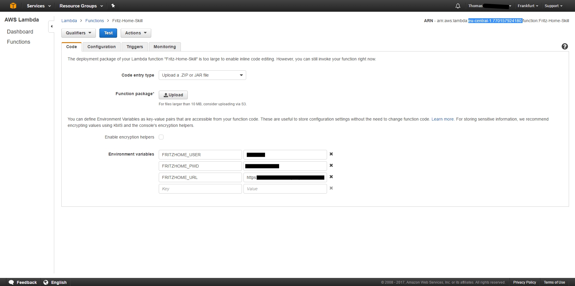Open the Frankfurt region dropdown
Viewport: 575px width, 286px height.
528,6
